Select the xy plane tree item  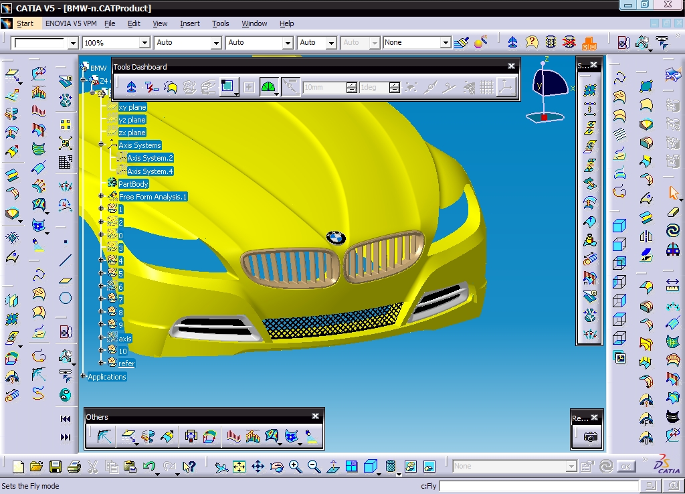click(x=132, y=107)
